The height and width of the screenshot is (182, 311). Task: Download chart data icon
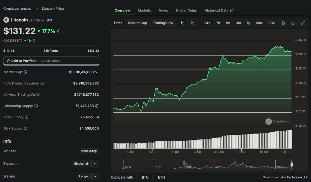[293, 23]
